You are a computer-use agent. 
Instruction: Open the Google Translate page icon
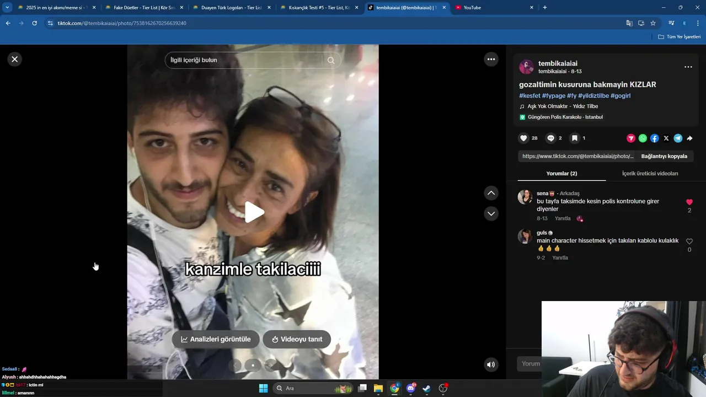click(x=629, y=23)
